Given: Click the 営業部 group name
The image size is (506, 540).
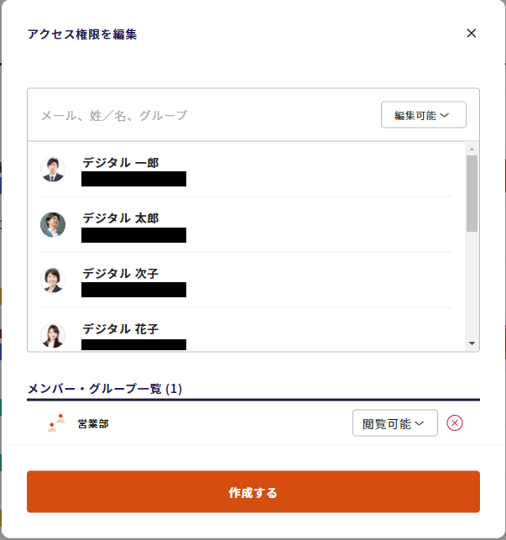Looking at the screenshot, I should point(93,424).
